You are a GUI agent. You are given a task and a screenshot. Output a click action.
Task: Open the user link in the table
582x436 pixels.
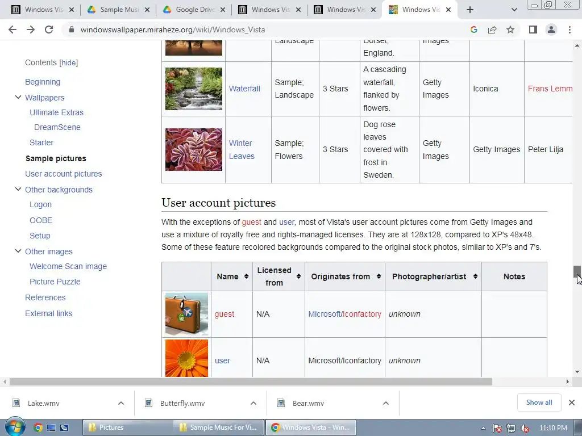(x=222, y=360)
